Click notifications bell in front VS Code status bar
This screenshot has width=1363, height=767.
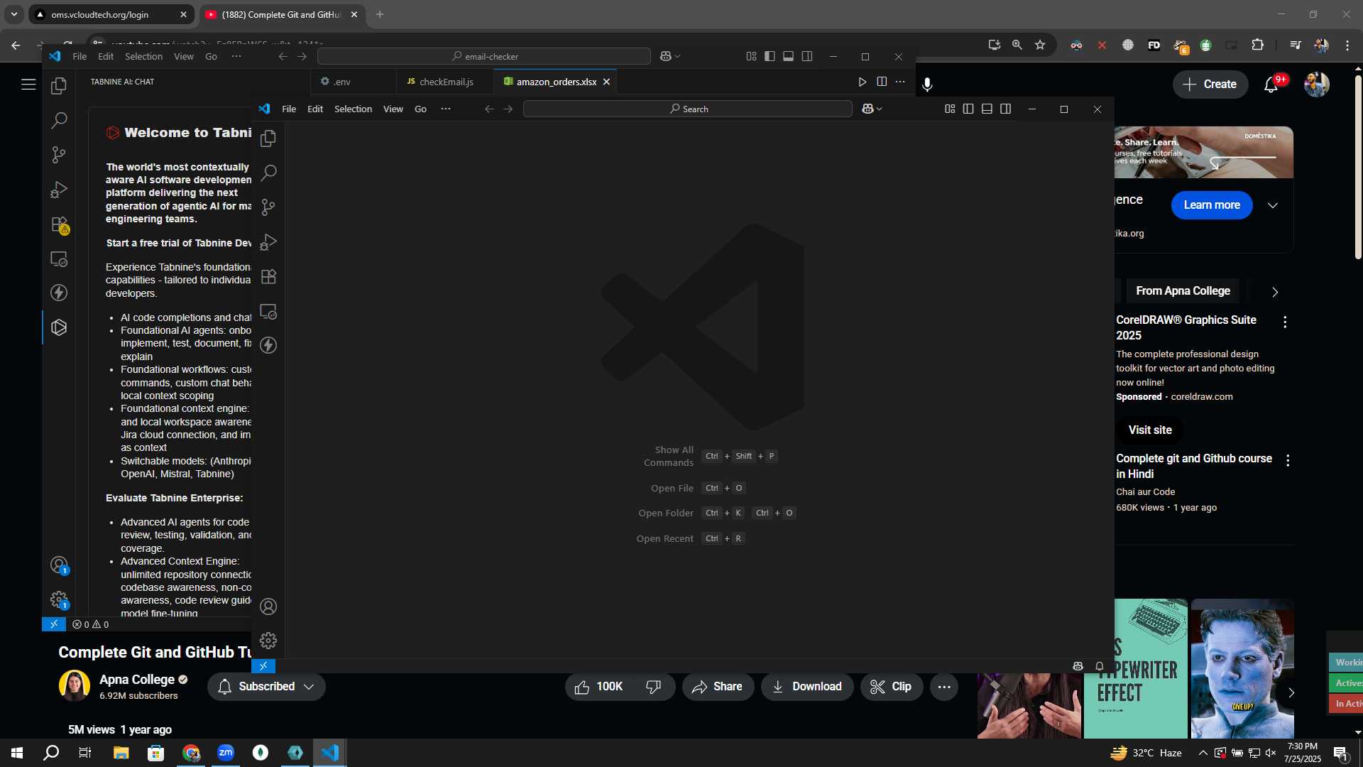point(1100,666)
